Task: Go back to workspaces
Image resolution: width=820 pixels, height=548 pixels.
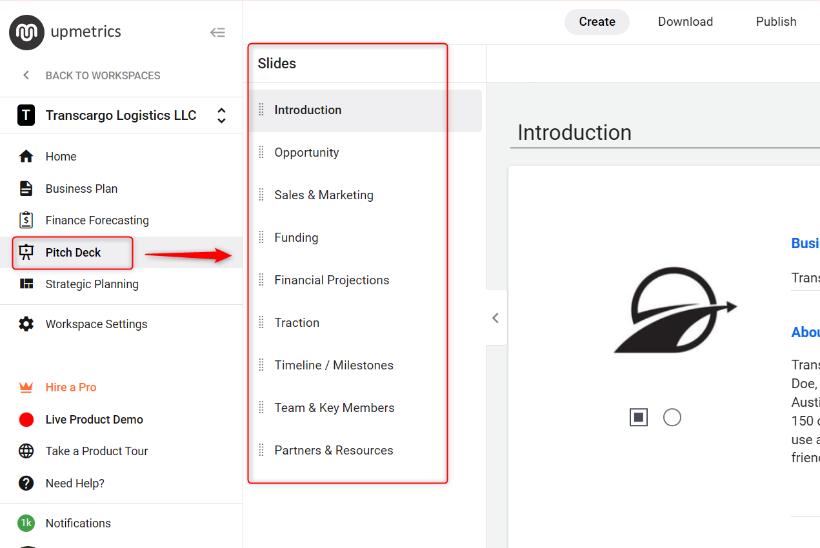Action: (103, 75)
